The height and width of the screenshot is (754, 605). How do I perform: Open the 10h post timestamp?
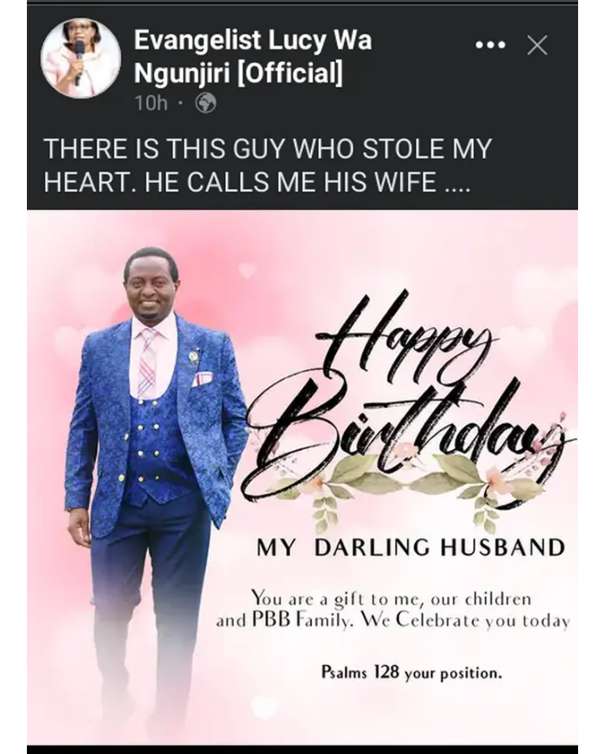click(151, 103)
